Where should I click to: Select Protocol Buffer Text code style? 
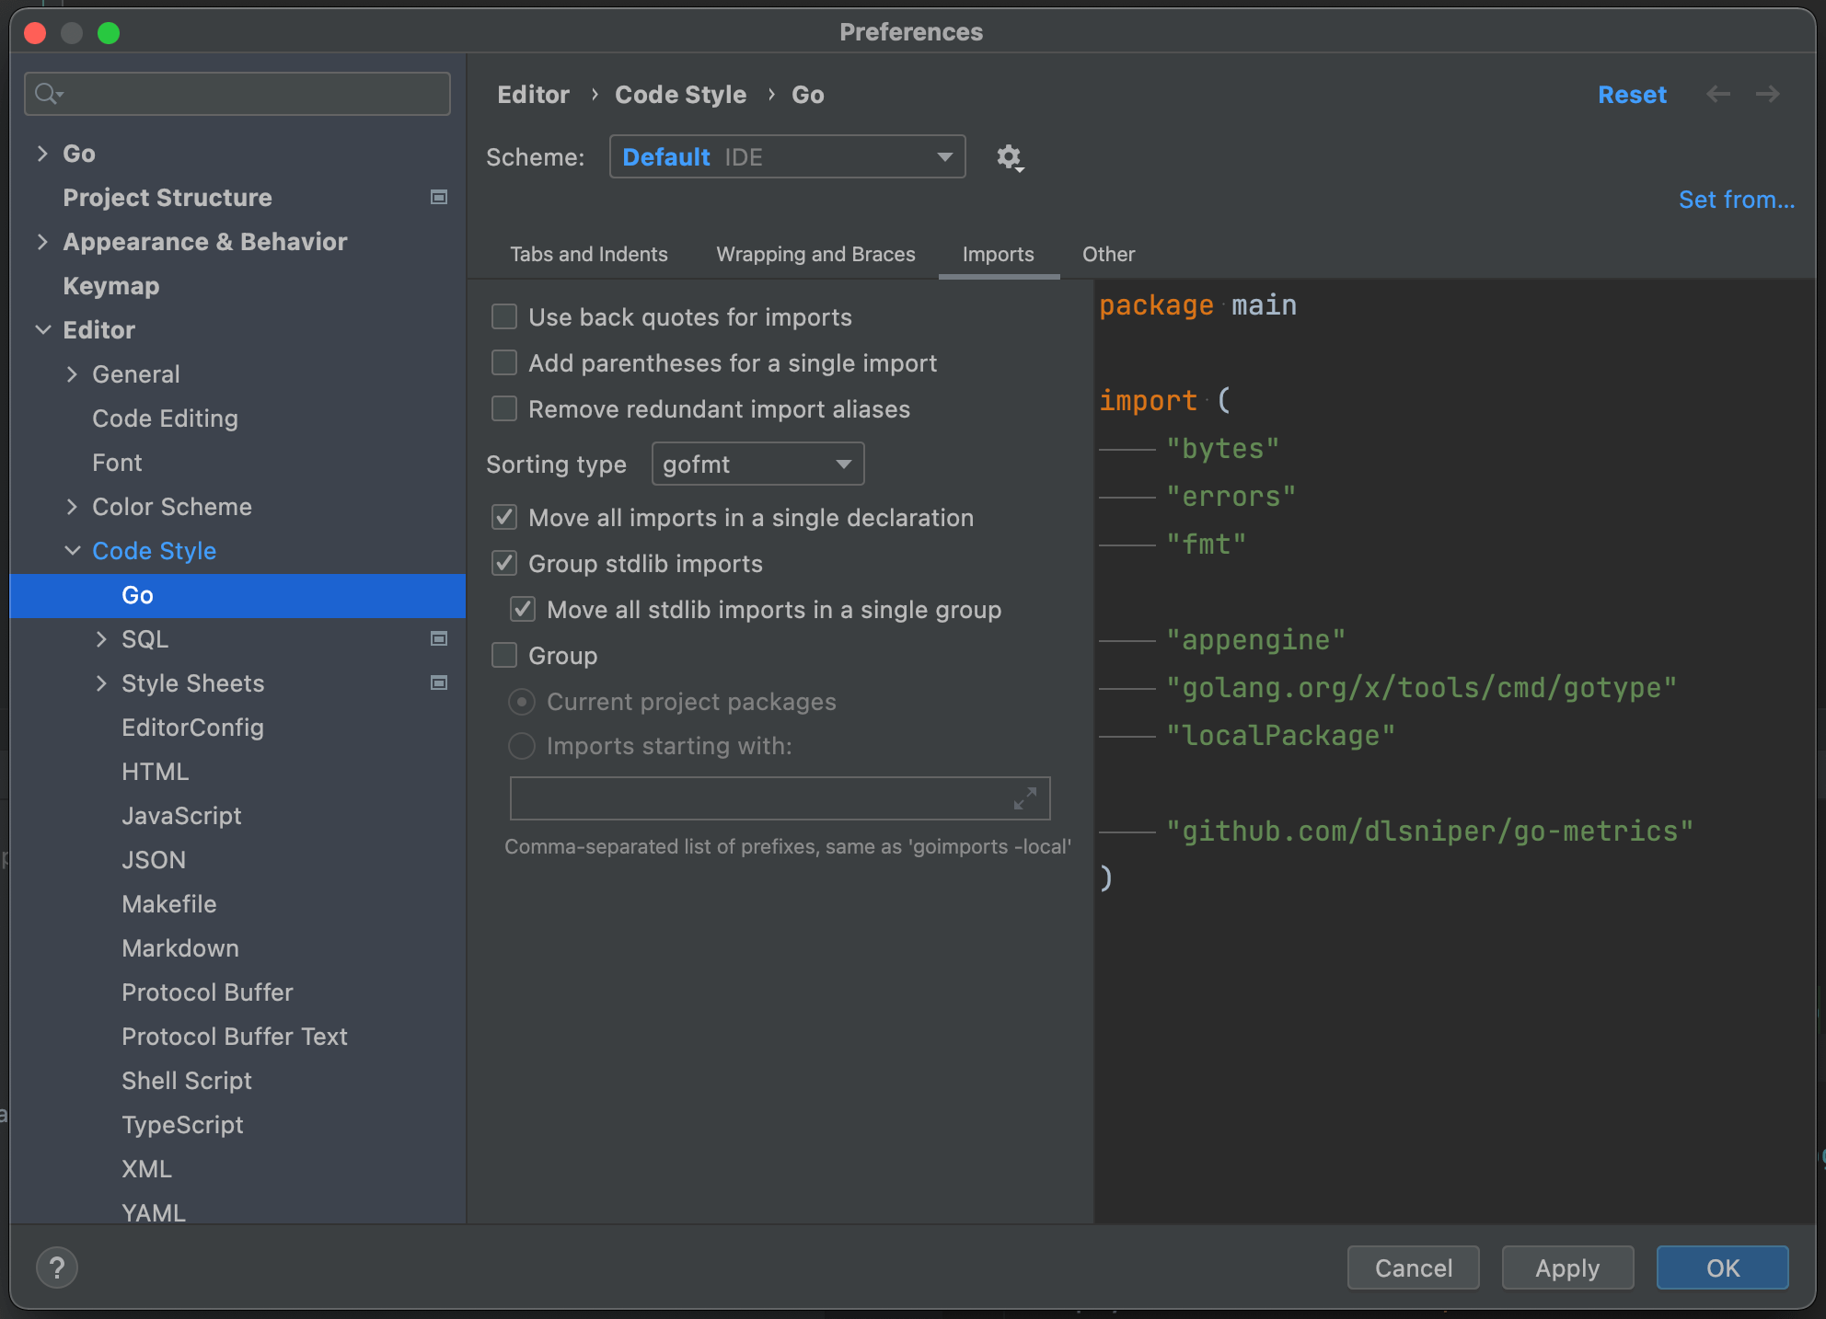235,1037
